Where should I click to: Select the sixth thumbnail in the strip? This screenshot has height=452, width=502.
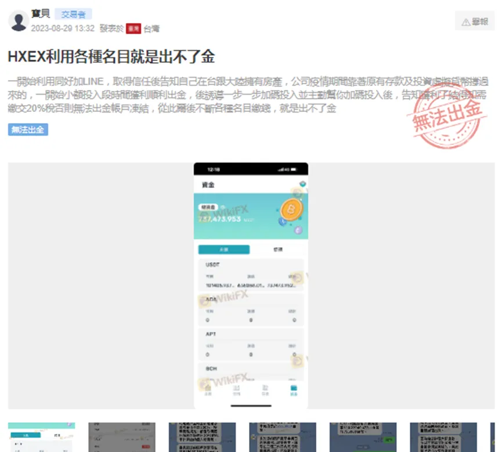pyautogui.click(x=443, y=437)
